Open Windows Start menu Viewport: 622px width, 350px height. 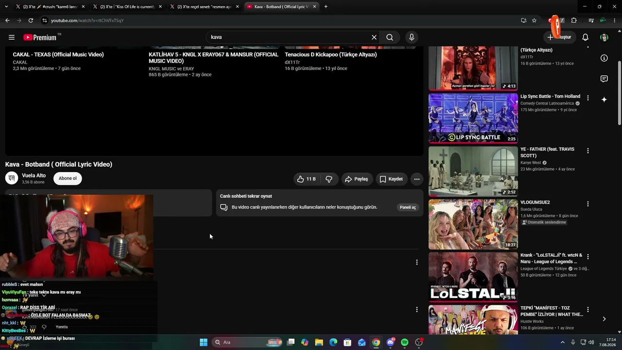point(204,342)
